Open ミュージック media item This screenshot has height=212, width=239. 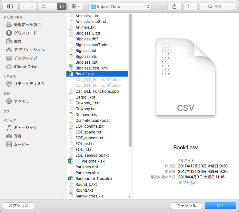tap(22, 128)
